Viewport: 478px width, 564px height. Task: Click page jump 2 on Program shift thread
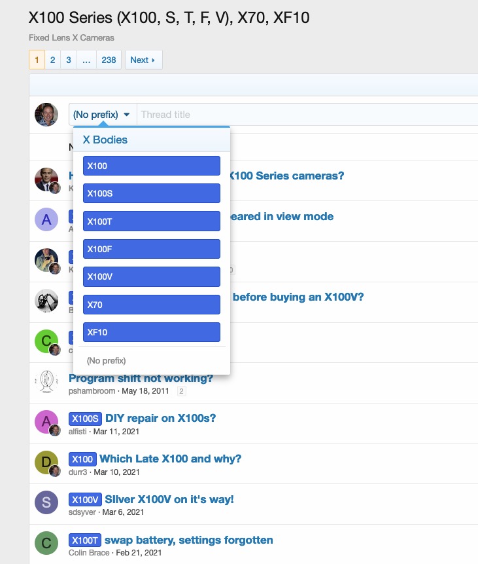tap(181, 391)
